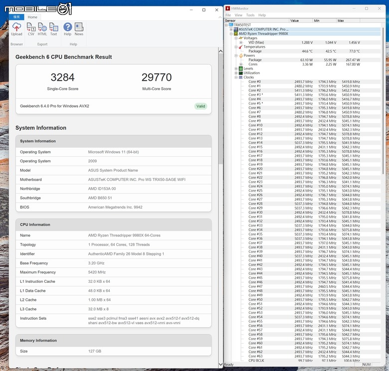The height and width of the screenshot is (371, 389).
Task: Open HWMonitor View menu
Action: [x=238, y=15]
